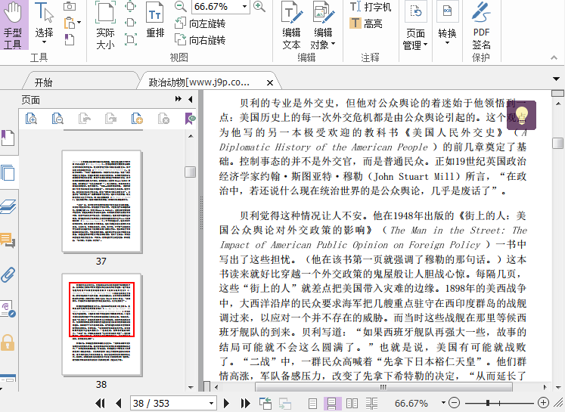The width and height of the screenshot is (565, 412).
Task: Select the Highlight (高亮) tool
Action: click(x=365, y=23)
